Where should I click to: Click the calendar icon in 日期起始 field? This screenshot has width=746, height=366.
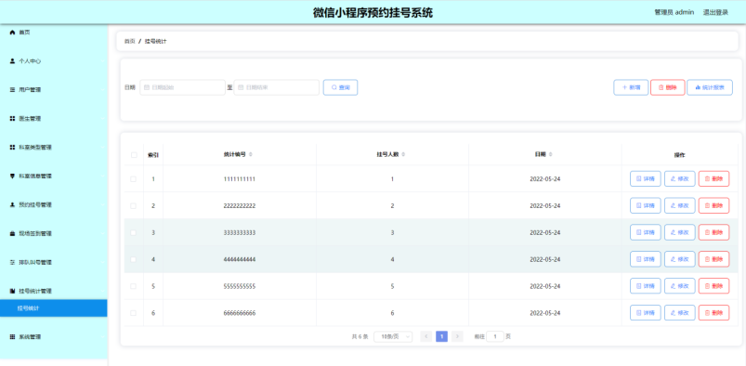pyautogui.click(x=147, y=87)
